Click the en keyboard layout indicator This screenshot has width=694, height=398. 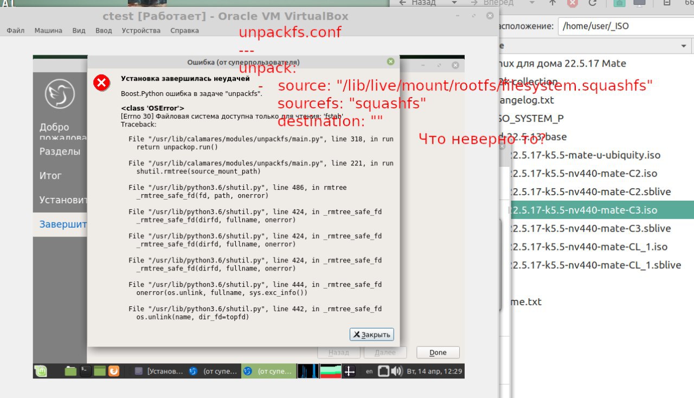tap(369, 371)
